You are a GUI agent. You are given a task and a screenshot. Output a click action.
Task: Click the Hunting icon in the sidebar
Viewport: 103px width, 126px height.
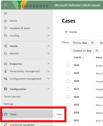pyautogui.click(x=6, y=36)
